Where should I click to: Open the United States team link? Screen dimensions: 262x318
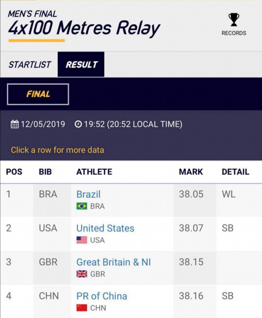tap(105, 228)
